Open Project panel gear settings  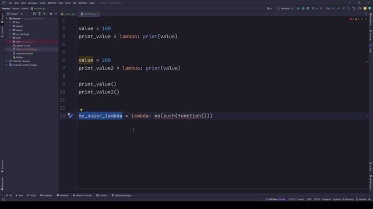51,14
